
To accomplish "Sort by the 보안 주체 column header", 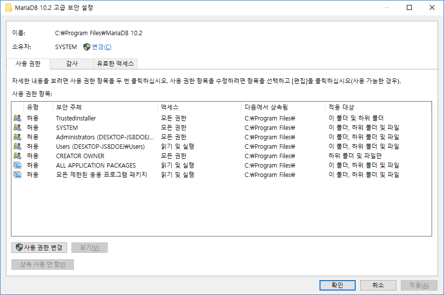I will point(105,107).
